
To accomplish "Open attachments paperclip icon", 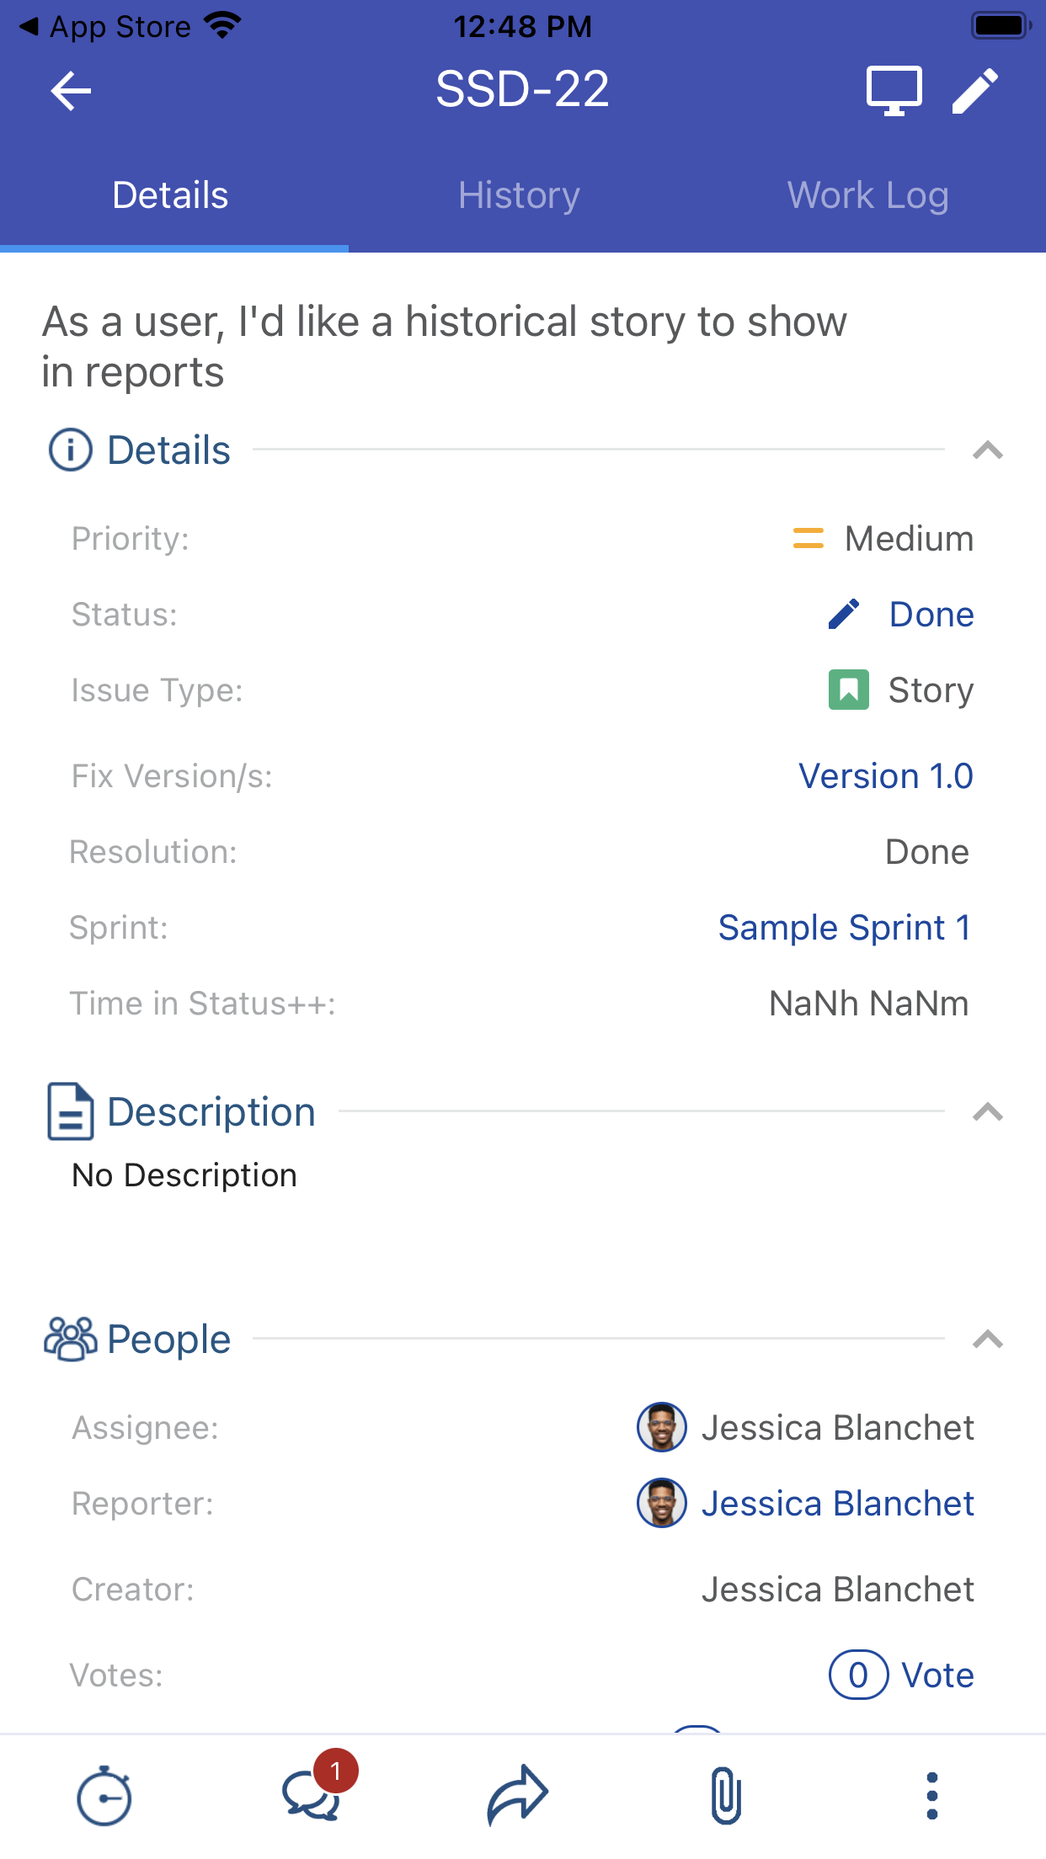I will click(725, 1796).
